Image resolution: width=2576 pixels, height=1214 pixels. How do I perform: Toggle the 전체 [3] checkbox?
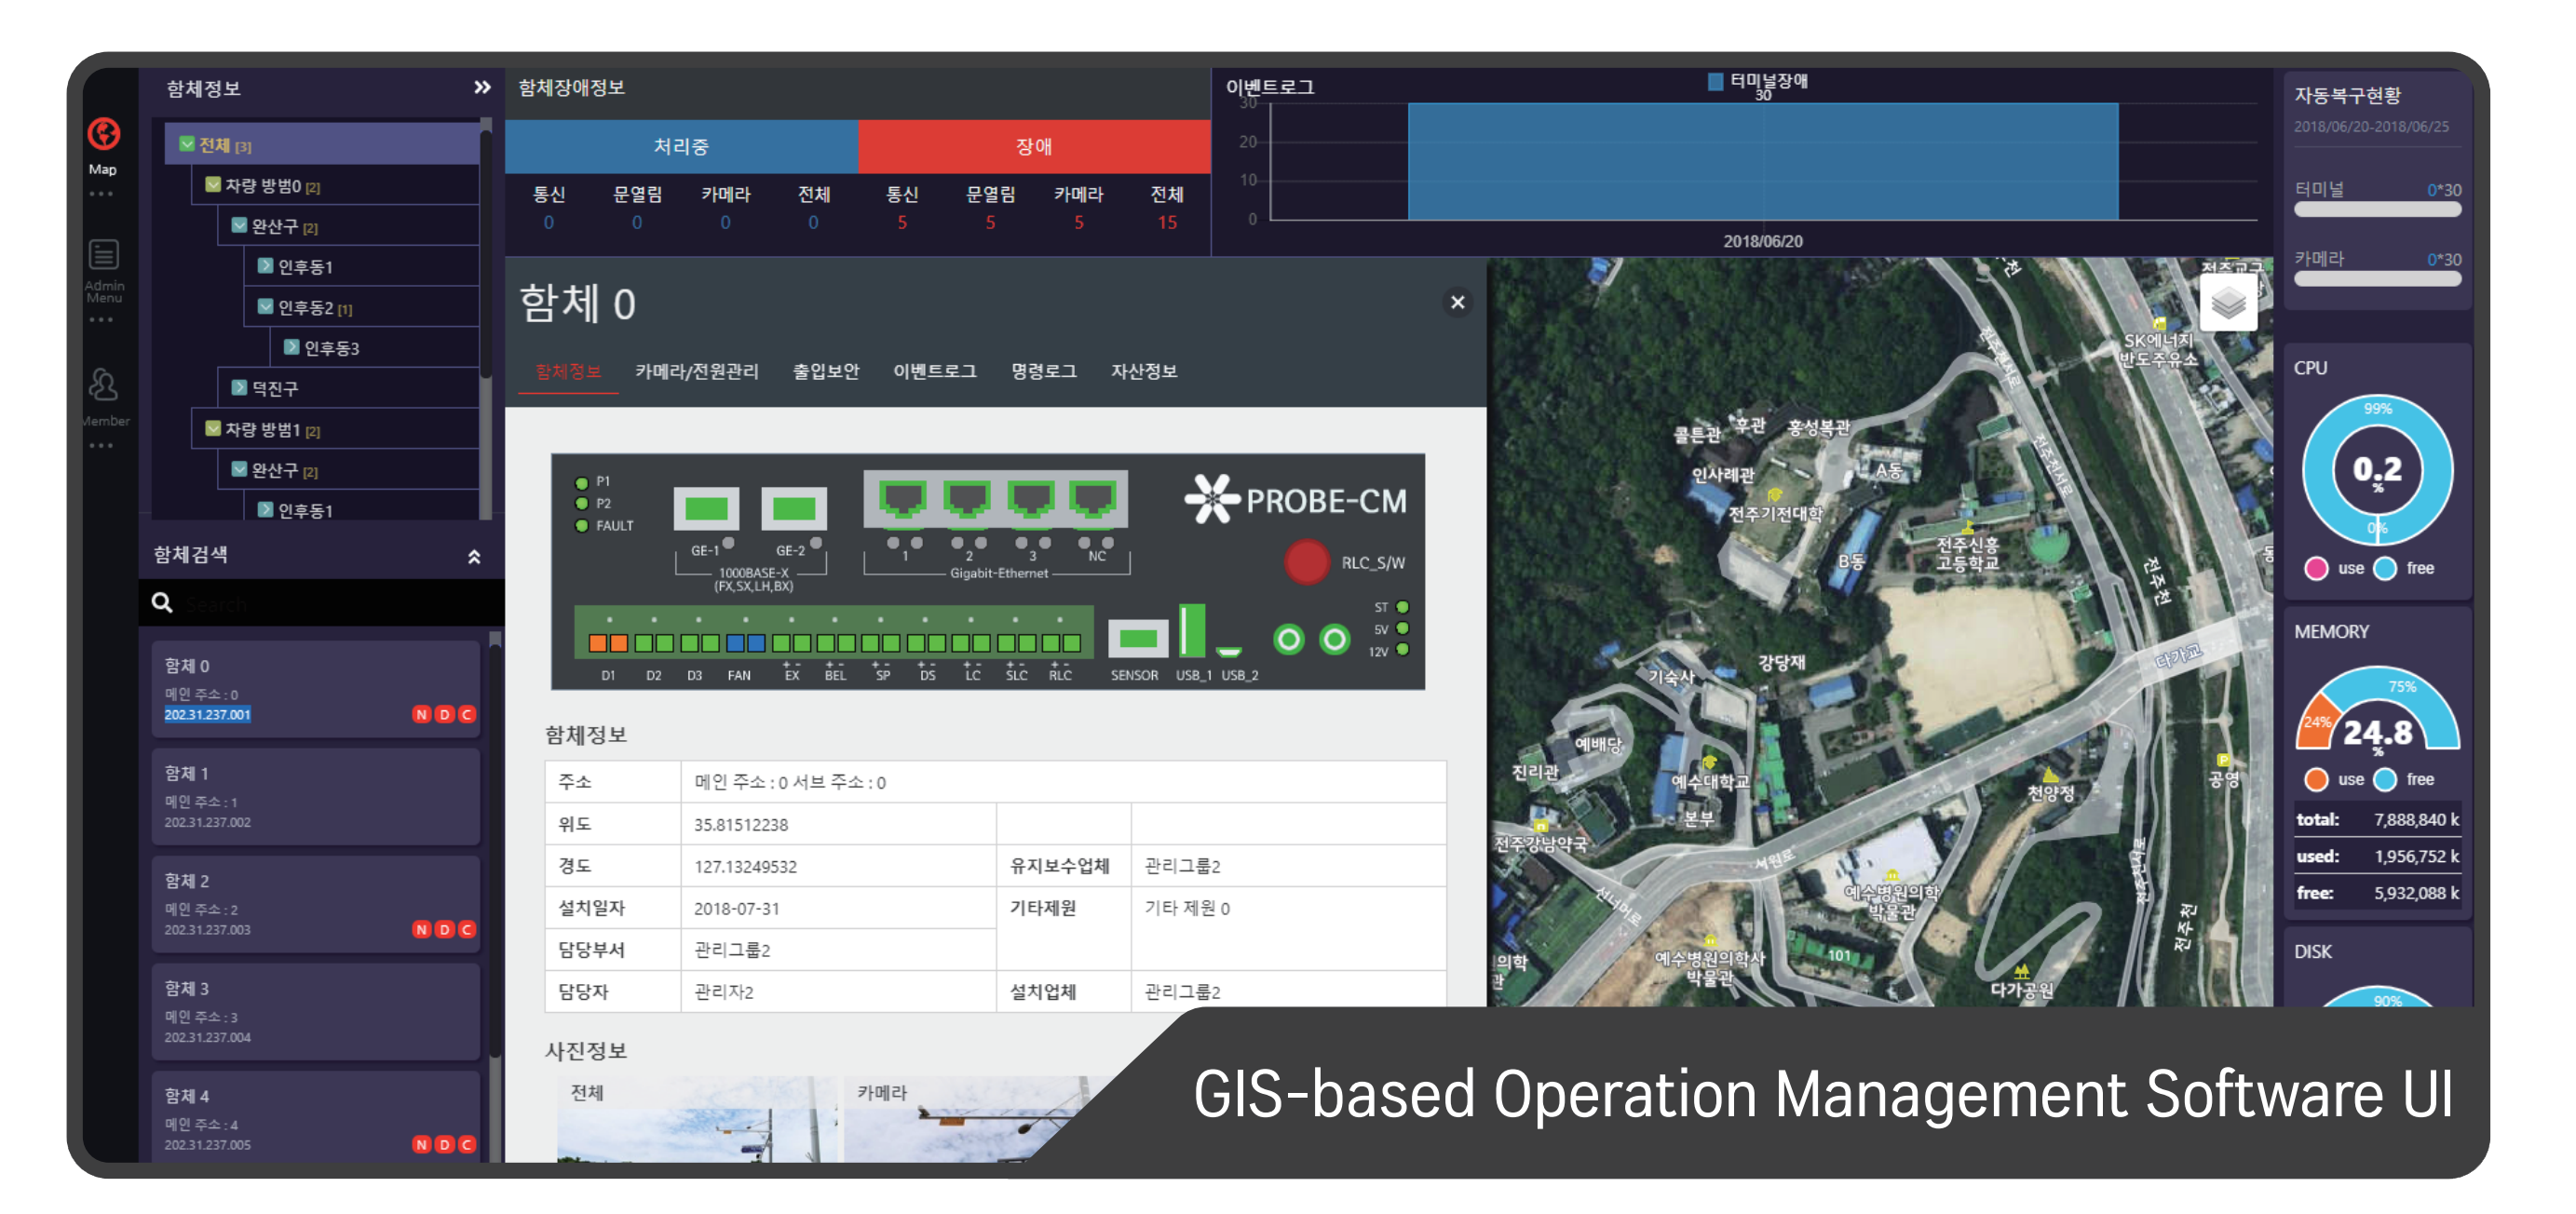187,145
